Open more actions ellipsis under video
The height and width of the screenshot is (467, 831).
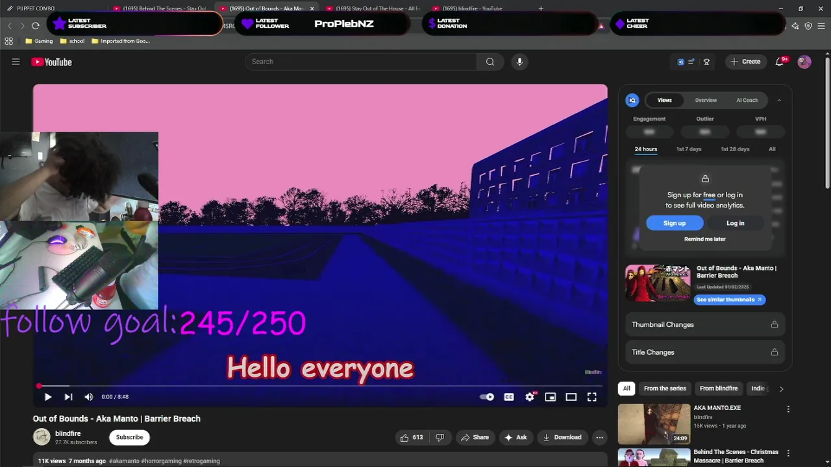coord(600,437)
